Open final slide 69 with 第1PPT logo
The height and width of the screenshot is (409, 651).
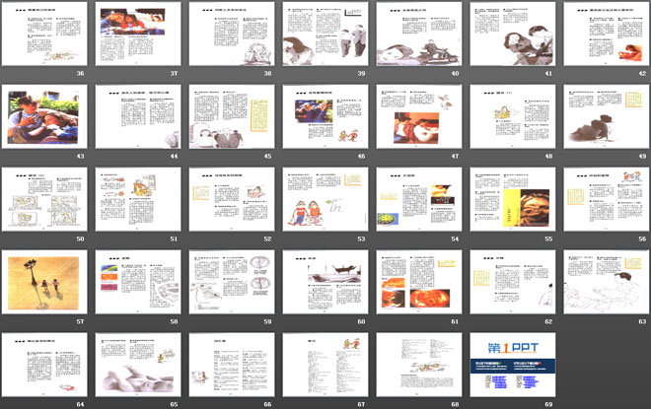pos(513,365)
